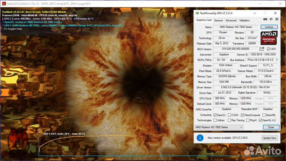This screenshot has width=286, height=161.
Task: Click the Technology 28 nm value
Action: [222, 38]
